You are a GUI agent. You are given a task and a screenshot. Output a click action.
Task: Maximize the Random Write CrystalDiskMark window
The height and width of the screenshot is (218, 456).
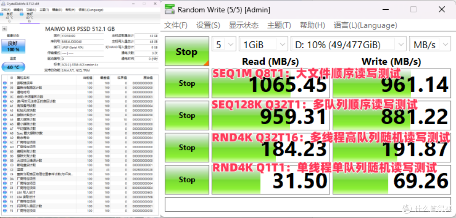point(413,10)
